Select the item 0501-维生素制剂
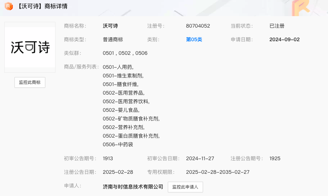Viewport: 328px width, 196px height. pyautogui.click(x=123, y=76)
